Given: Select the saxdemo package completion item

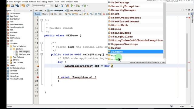Looking at the screenshot, I should click(135, 52).
